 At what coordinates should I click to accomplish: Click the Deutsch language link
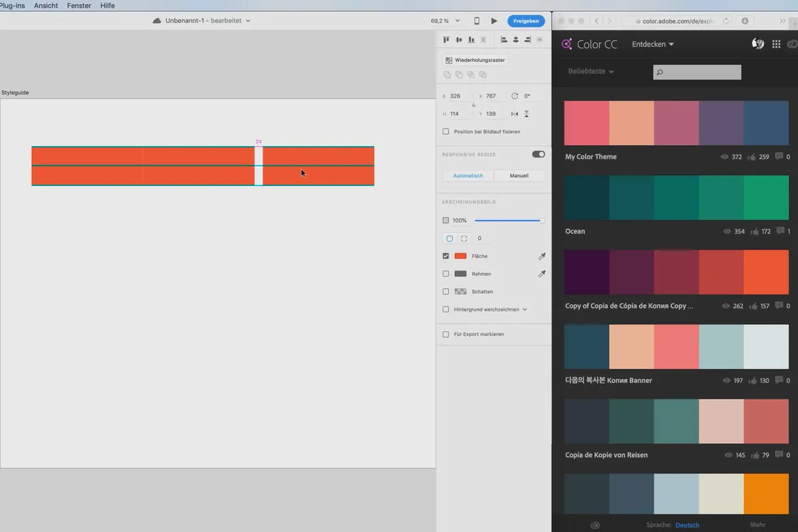point(687,525)
